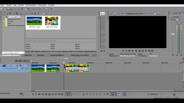Select the Normal Edit tool
Screen dimensions: 184x103
(x=67, y=94)
